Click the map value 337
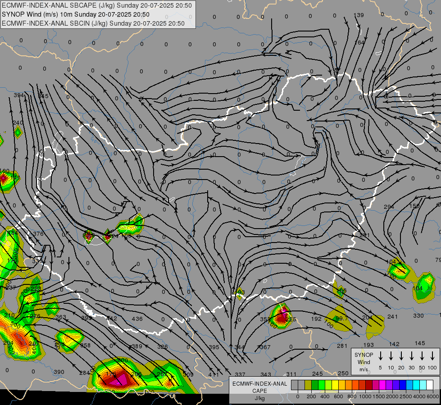Screen dimensions: 441x405 click(240, 374)
